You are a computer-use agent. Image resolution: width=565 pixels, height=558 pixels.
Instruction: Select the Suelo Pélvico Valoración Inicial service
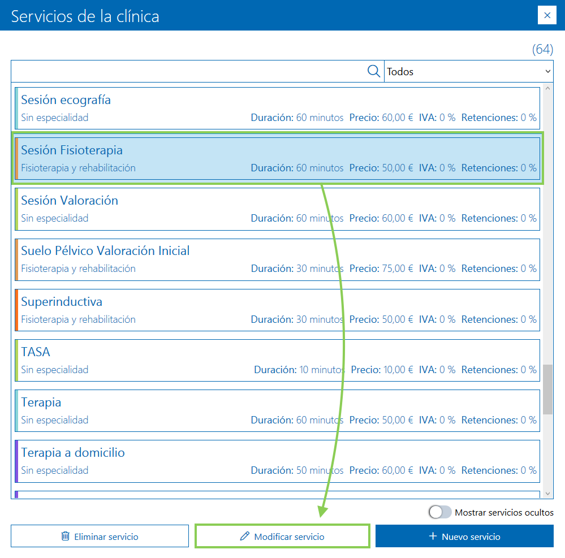coord(277,259)
